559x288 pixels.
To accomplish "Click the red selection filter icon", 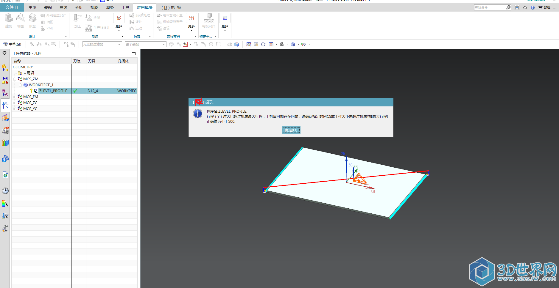I will 185,44.
